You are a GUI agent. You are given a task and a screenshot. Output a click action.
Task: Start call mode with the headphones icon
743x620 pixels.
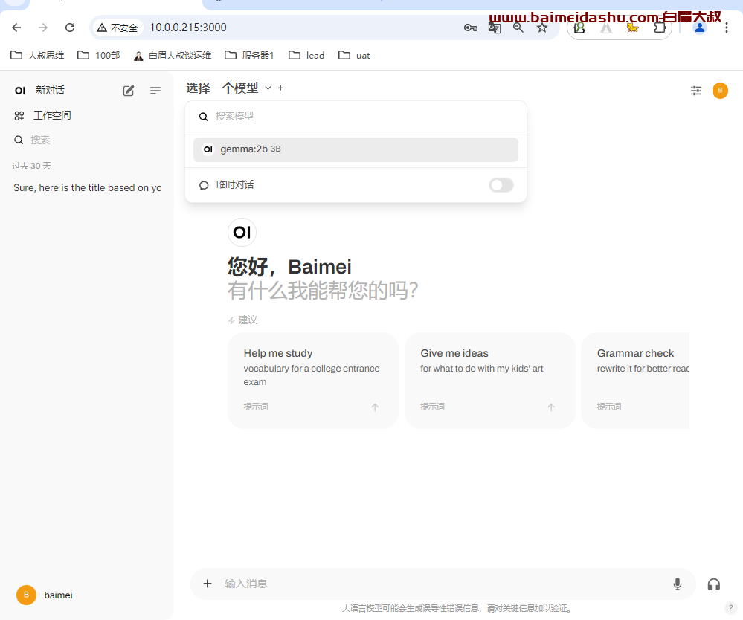pos(713,584)
